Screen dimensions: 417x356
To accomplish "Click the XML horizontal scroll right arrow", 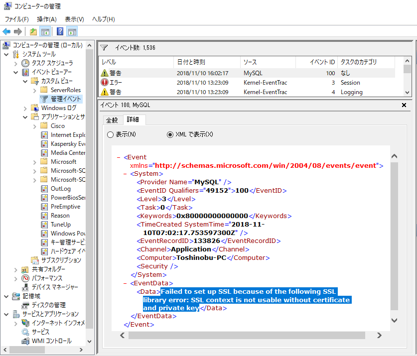I will pyautogui.click(x=379, y=336).
